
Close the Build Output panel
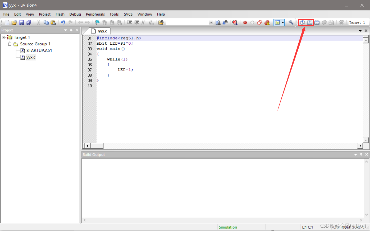(x=367, y=155)
